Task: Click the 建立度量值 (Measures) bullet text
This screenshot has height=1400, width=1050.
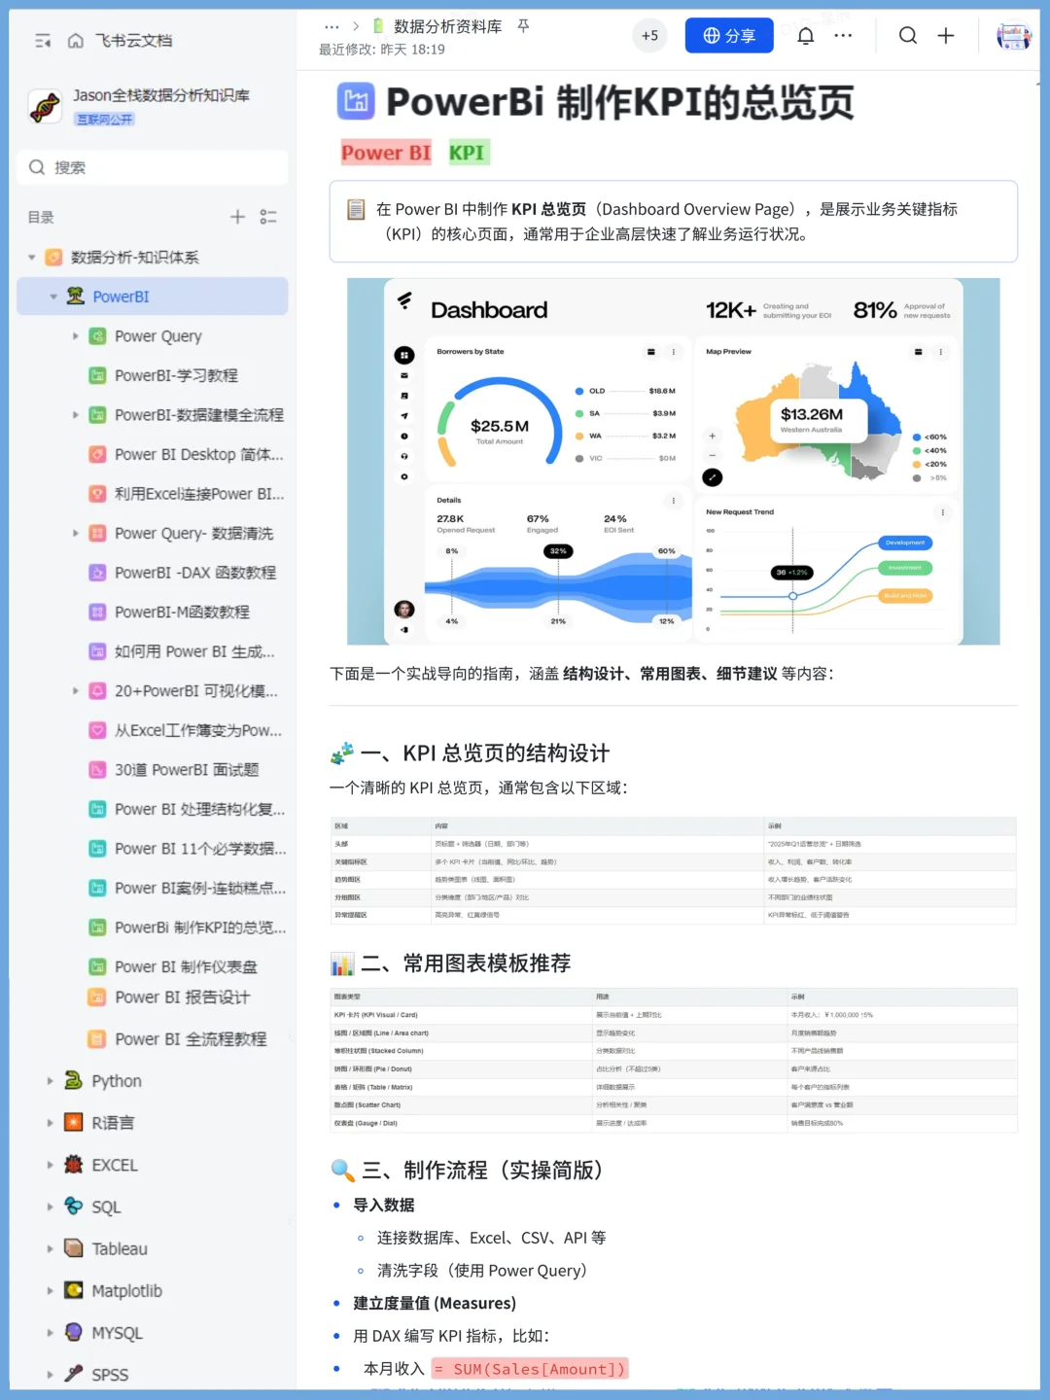Action: tap(435, 1304)
